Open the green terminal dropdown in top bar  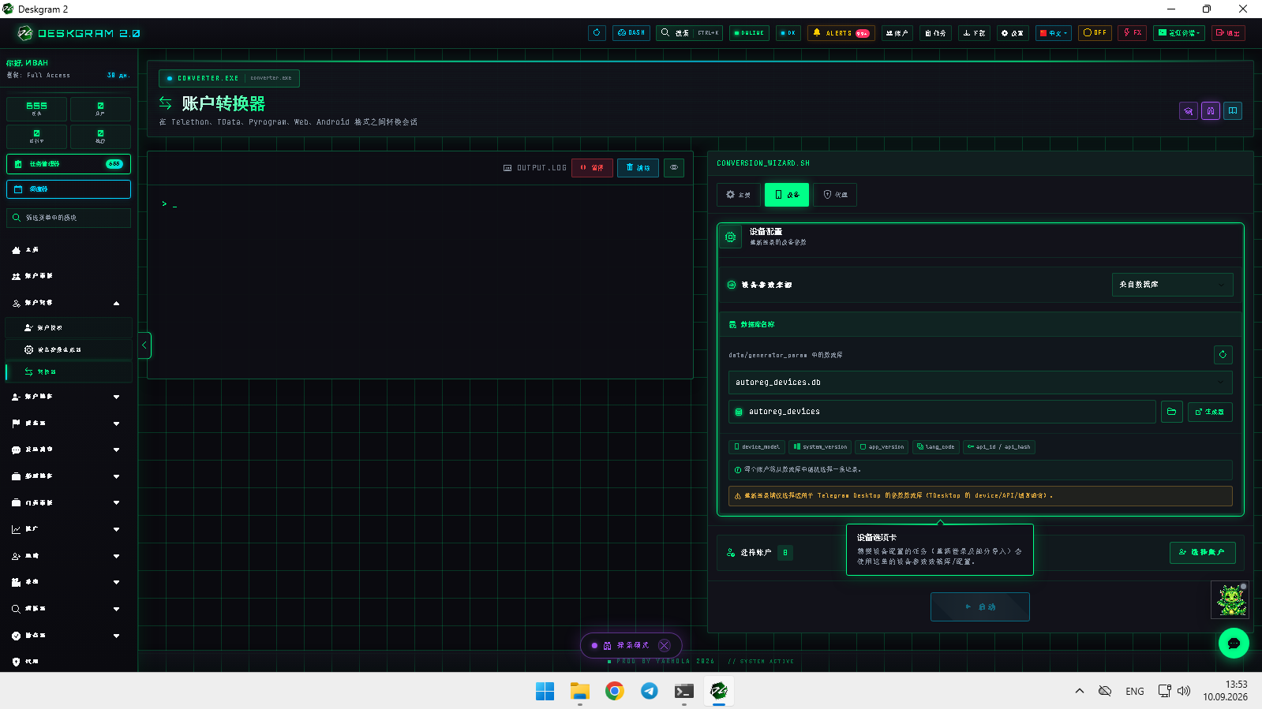tap(1179, 33)
